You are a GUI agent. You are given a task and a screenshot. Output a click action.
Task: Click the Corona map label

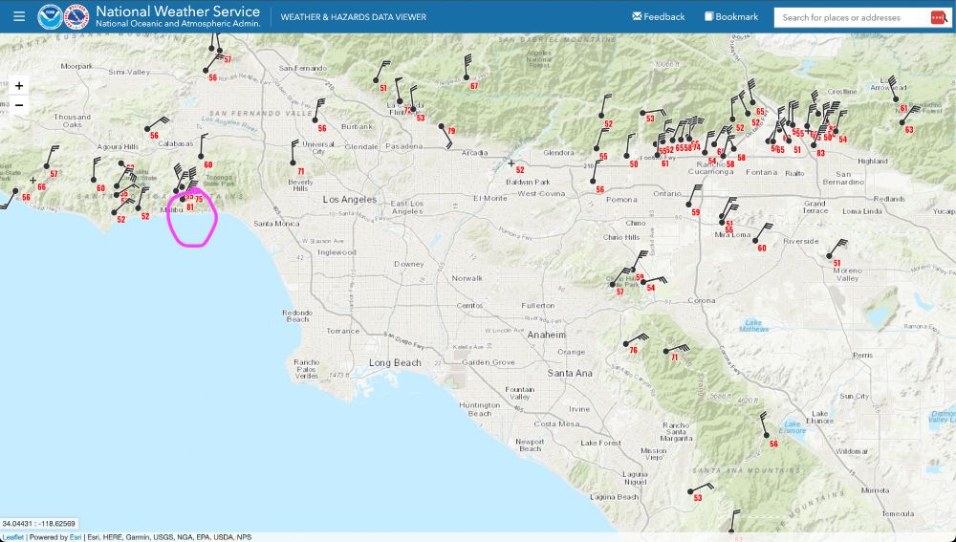pyautogui.click(x=701, y=300)
